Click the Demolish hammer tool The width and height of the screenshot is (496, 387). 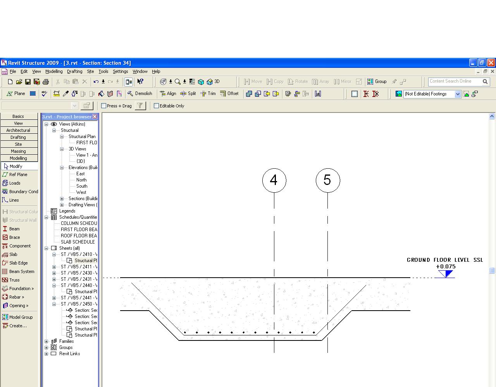[139, 93]
